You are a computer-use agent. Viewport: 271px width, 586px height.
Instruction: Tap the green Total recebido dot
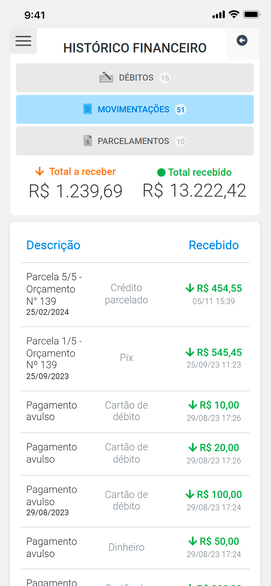click(161, 173)
